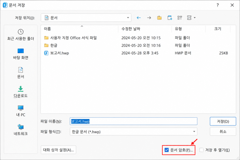Image resolution: width=240 pixels, height=160 pixels.
Task: Select the 보고서.hwp file
Action: [x=59, y=53]
